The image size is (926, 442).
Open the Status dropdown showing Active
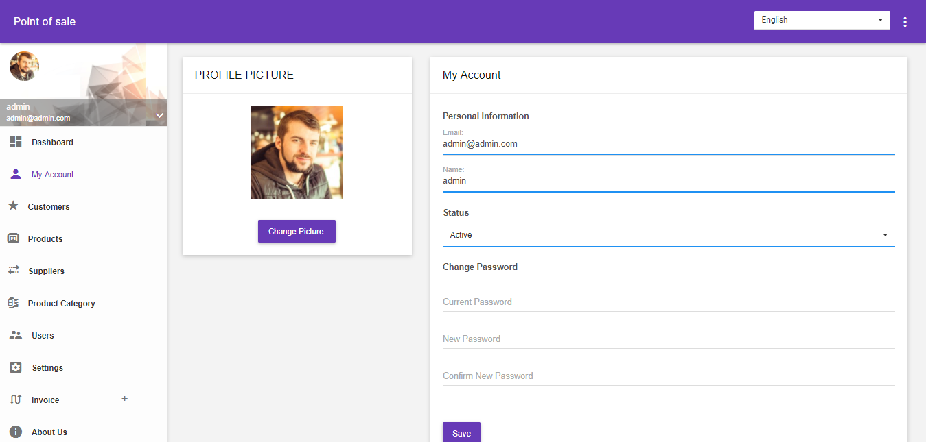coord(668,235)
